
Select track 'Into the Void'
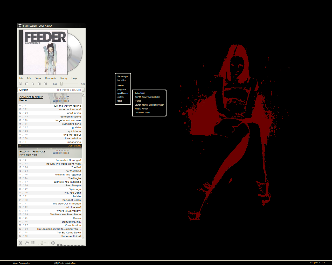(x=50, y=207)
